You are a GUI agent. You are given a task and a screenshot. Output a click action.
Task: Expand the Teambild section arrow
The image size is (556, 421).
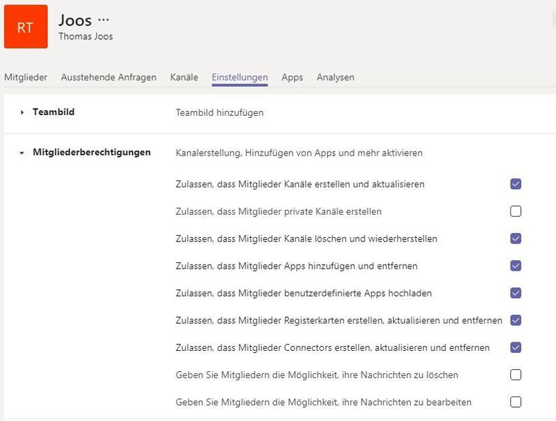pos(22,112)
